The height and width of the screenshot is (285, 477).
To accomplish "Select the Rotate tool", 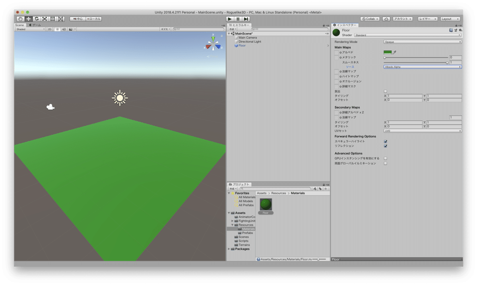I will pos(36,19).
